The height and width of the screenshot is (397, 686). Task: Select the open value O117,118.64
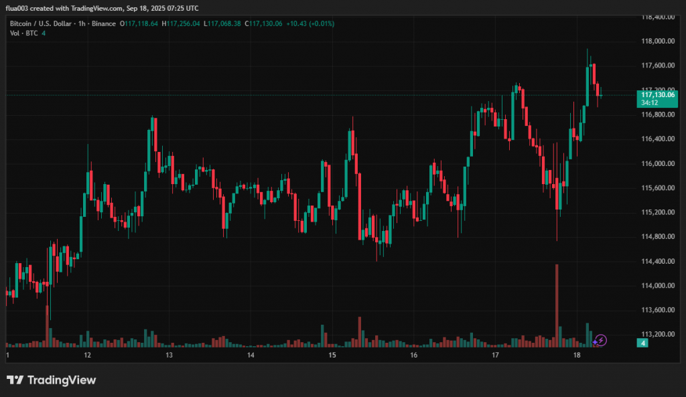(x=139, y=23)
